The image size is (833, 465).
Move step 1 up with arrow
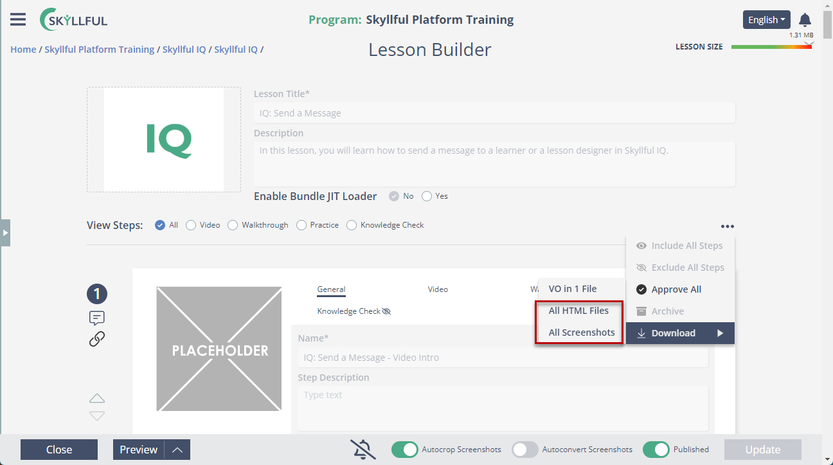pos(97,398)
